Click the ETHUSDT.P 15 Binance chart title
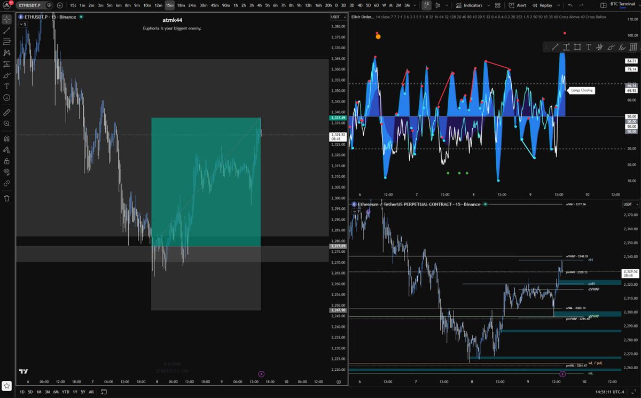641x398 pixels. 50,17
